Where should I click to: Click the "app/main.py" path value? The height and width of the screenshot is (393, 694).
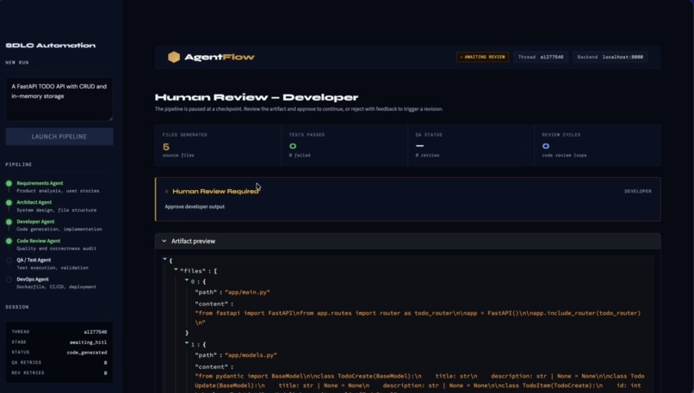coord(247,292)
